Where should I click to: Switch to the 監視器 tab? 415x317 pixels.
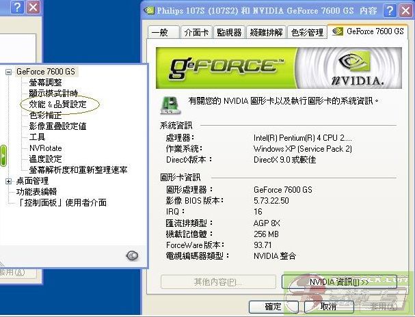(229, 32)
